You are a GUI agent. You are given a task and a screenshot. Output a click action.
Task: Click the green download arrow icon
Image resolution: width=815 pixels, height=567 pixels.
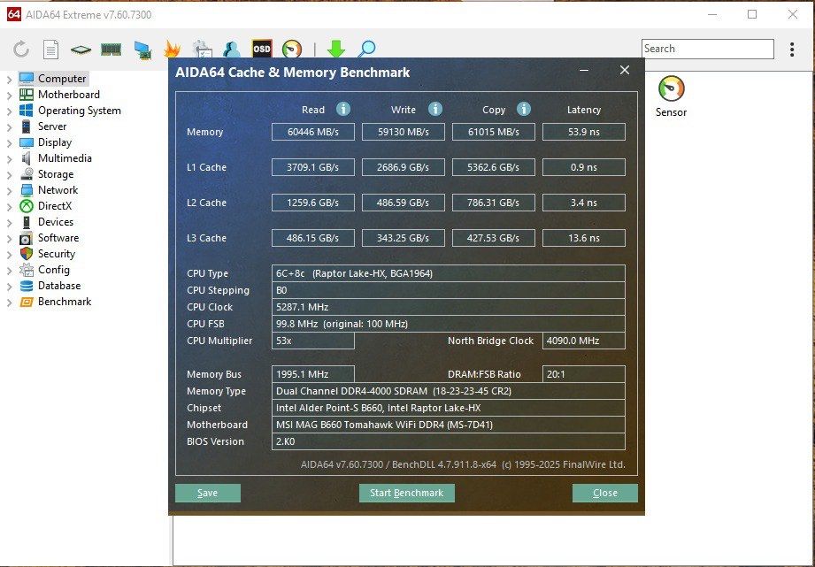(335, 50)
